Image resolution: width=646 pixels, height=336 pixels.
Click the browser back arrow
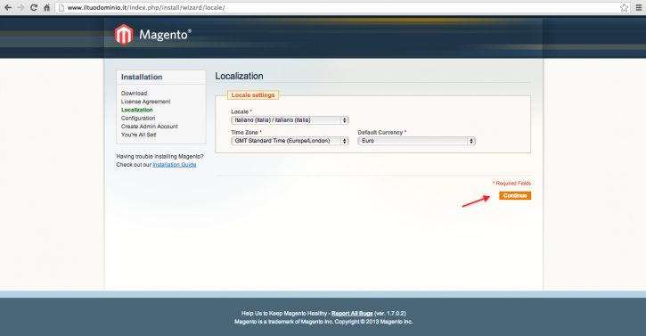(7, 7)
